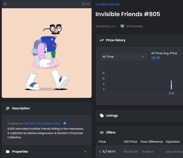Click the Floor Difference column header
This screenshot has height=158, width=183.
[152, 142]
